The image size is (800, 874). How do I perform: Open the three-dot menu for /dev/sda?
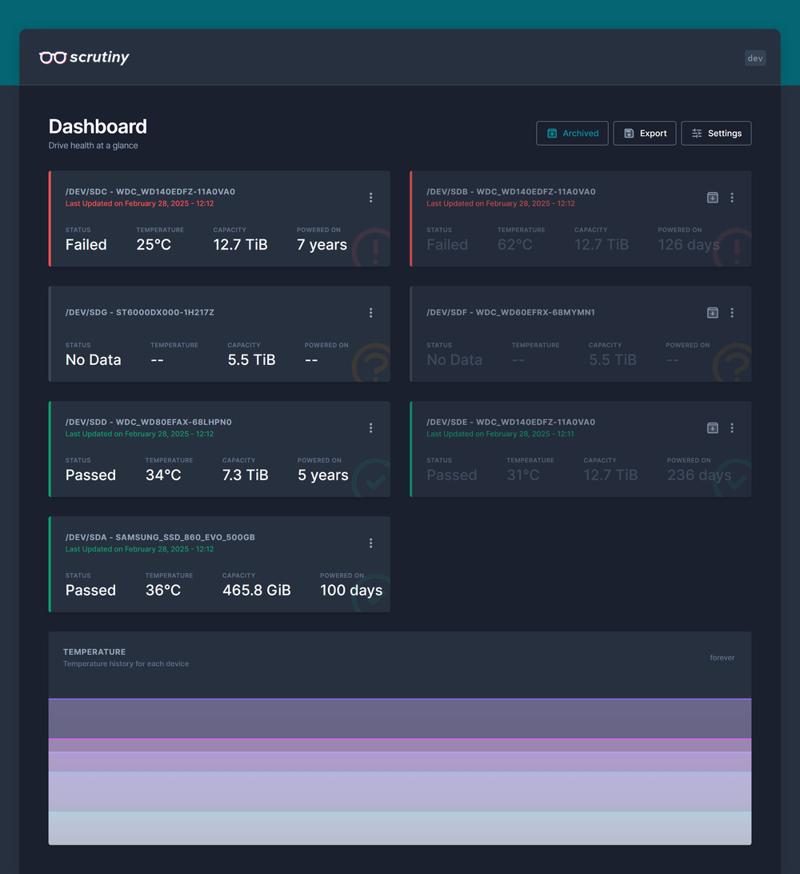pyautogui.click(x=370, y=543)
